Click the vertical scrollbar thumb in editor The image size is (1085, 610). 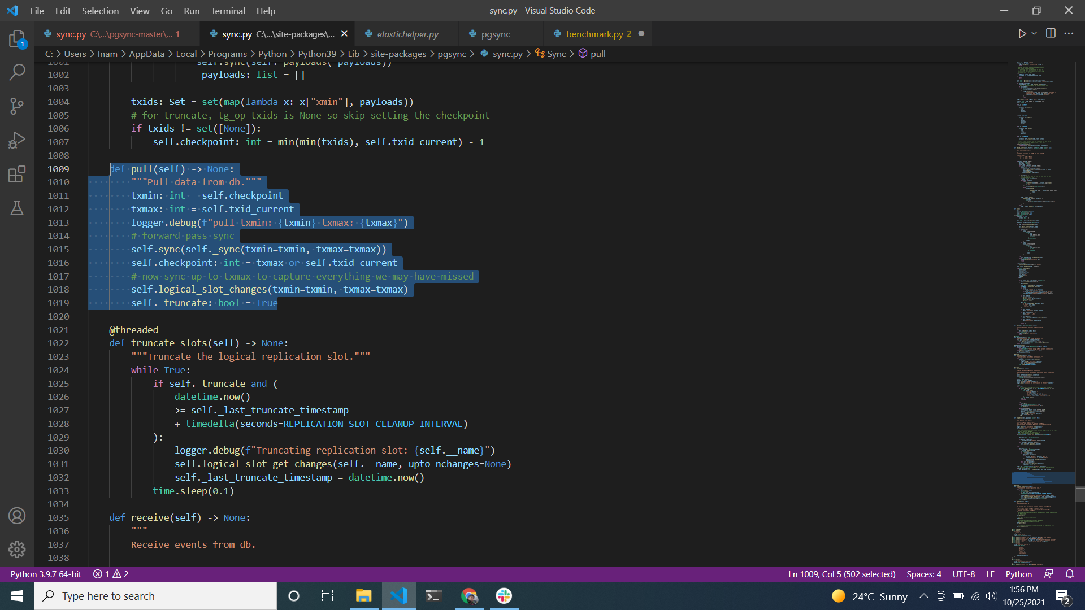tap(1080, 494)
